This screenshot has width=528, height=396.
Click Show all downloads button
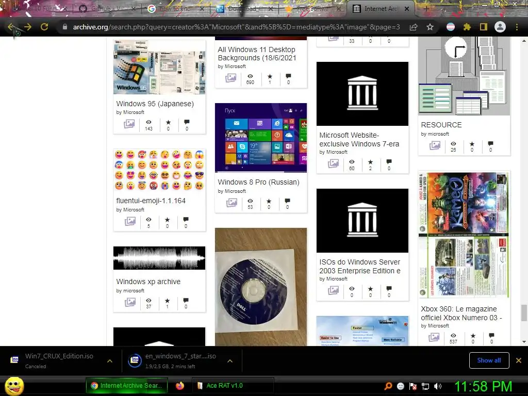pos(489,360)
